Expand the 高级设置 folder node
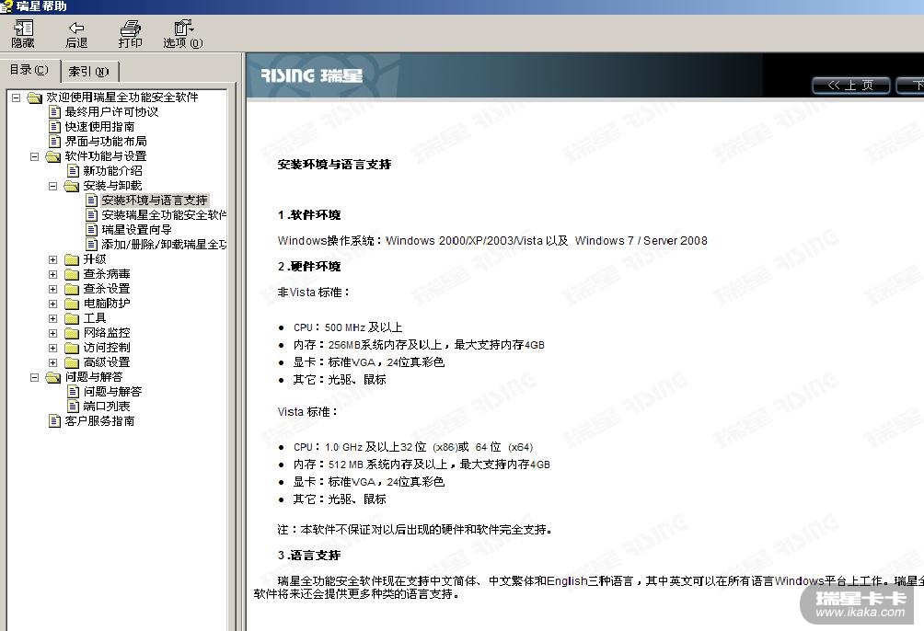This screenshot has height=631, width=924. (53, 363)
